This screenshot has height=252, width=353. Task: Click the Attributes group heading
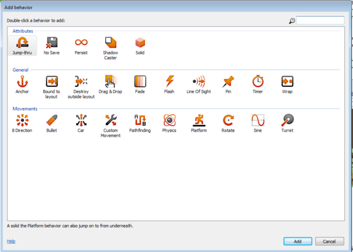coord(23,31)
